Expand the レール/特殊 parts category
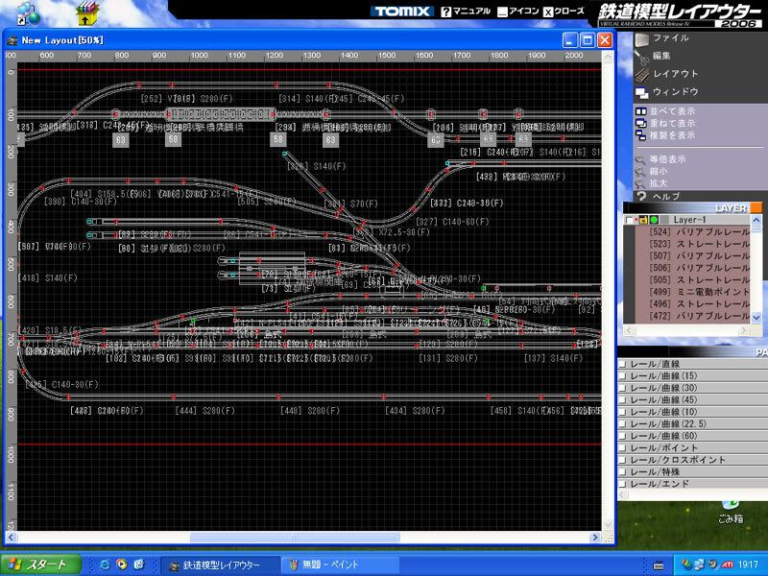The image size is (768, 576). click(x=692, y=472)
